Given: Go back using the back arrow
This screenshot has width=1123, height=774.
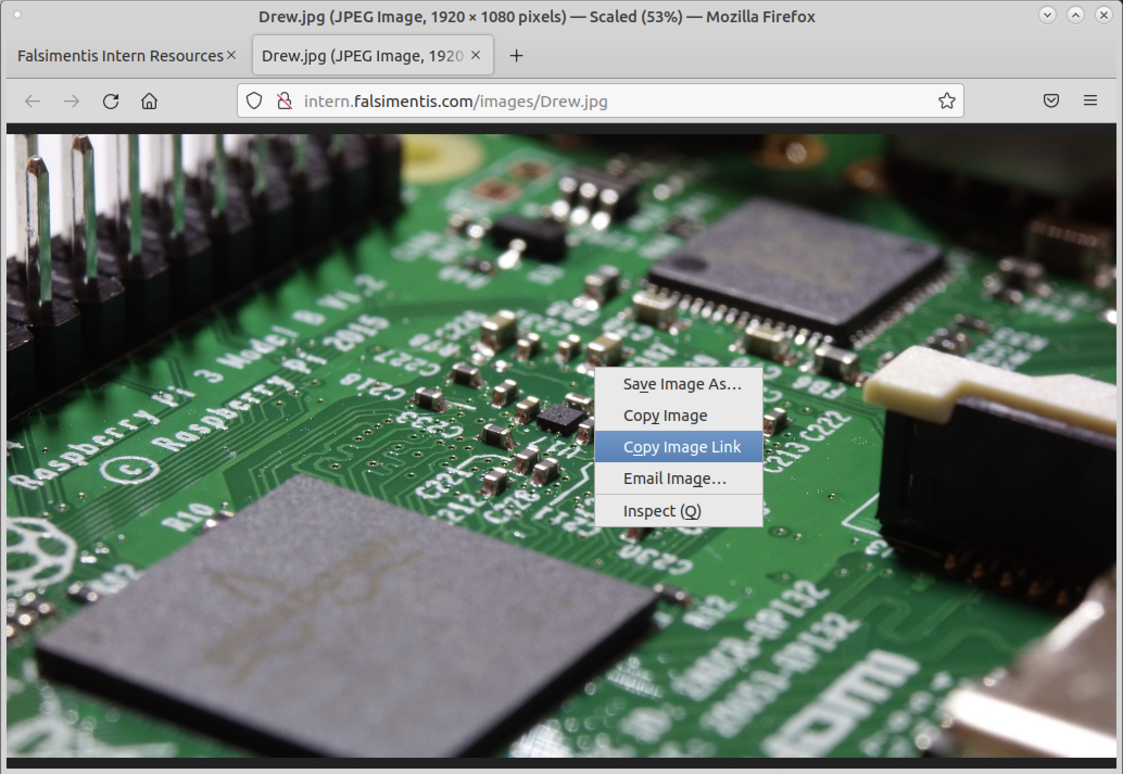Looking at the screenshot, I should [33, 101].
